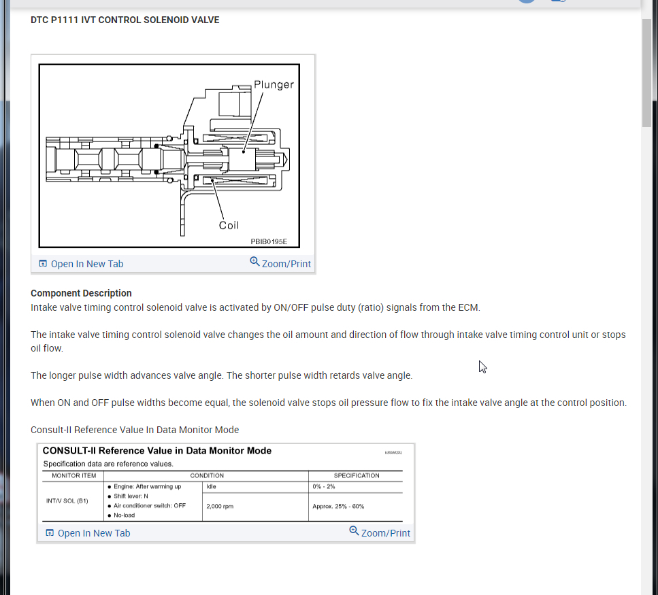Click the 'Plunger' label in diagram
Viewport: 658px width, 595px height.
pyautogui.click(x=274, y=85)
